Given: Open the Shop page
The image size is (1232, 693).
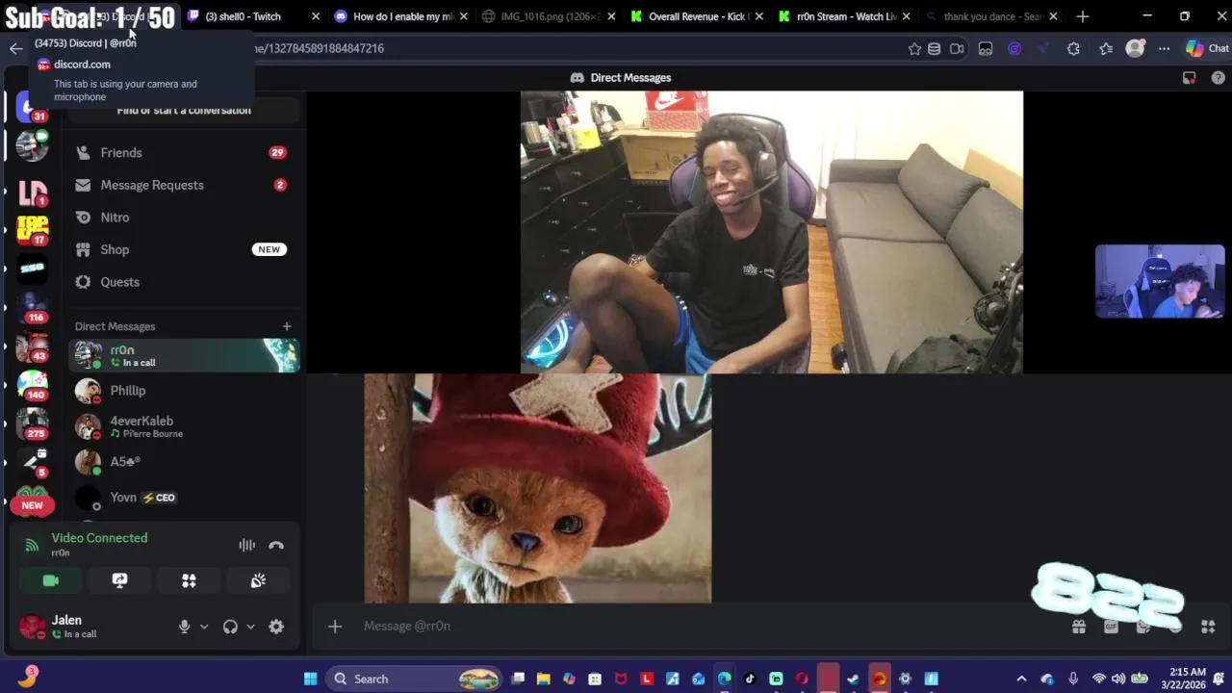Looking at the screenshot, I should coord(183,249).
